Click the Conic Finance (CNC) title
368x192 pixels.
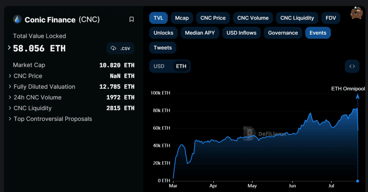coord(62,20)
